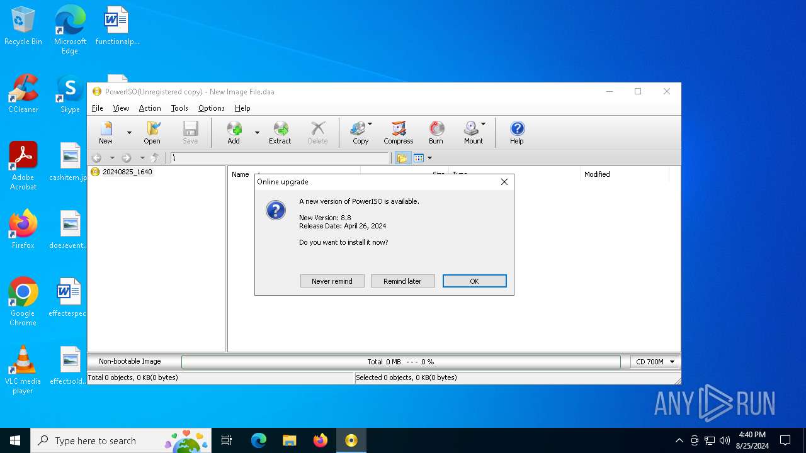Open Task View on taskbar
Viewport: 806px width, 453px height.
(227, 440)
